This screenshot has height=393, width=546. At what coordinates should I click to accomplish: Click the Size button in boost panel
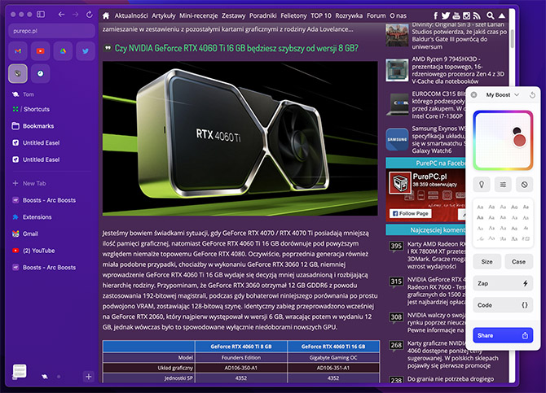[487, 261]
